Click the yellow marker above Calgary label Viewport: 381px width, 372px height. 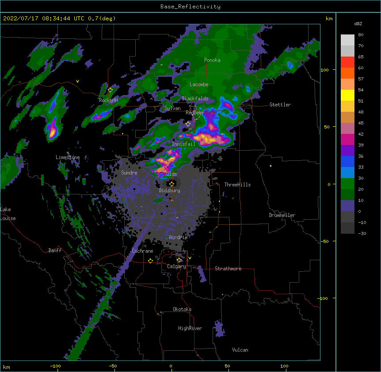(x=179, y=260)
